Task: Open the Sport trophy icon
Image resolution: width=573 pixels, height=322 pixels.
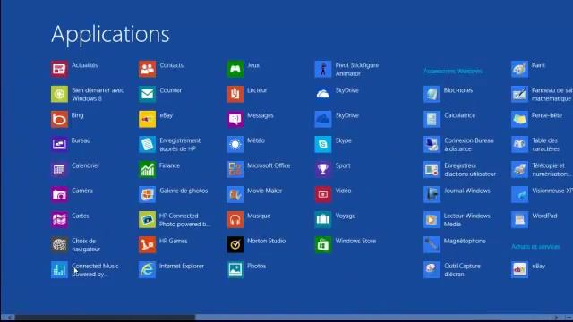Action: (x=323, y=169)
